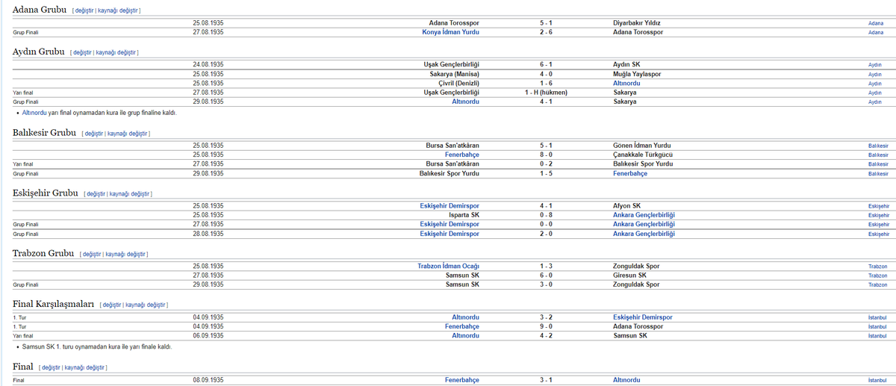Open Ankara Gençlerbirliği link in the 2 - 0 row
896x386 pixels.
644,234
